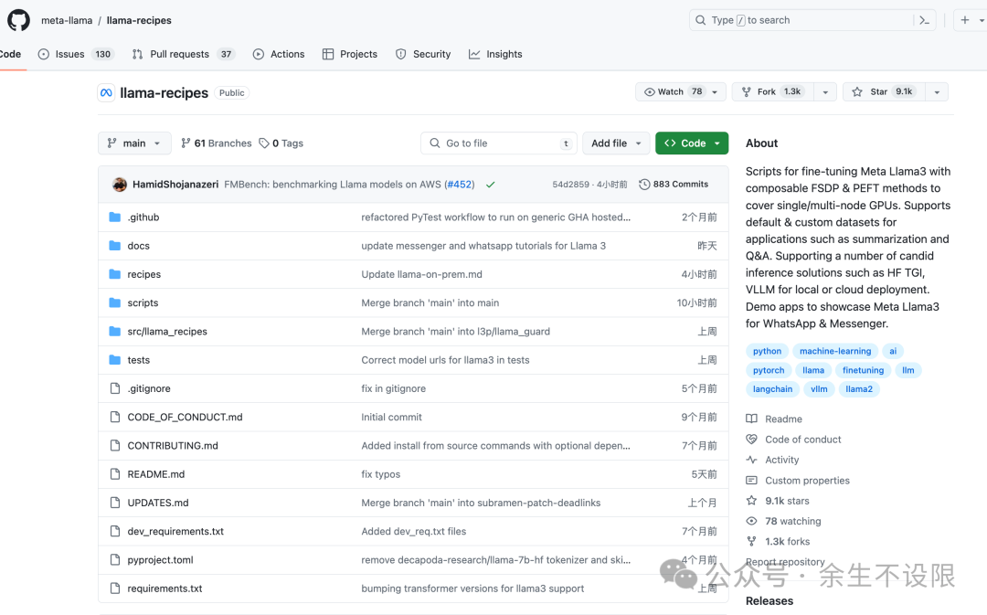The image size is (987, 615).
Task: Open the 883 Commits history
Action: 674,185
